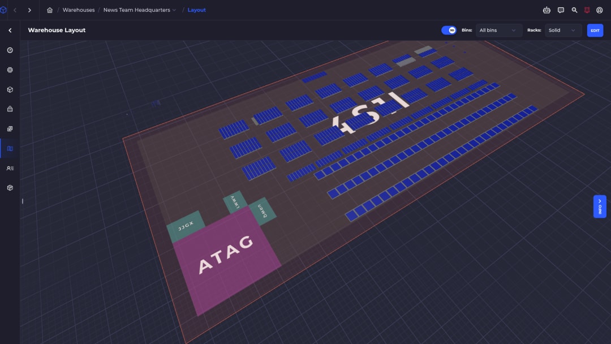This screenshot has height=344, width=611.
Task: Open the Racks 'Solid' dropdown
Action: click(x=563, y=31)
